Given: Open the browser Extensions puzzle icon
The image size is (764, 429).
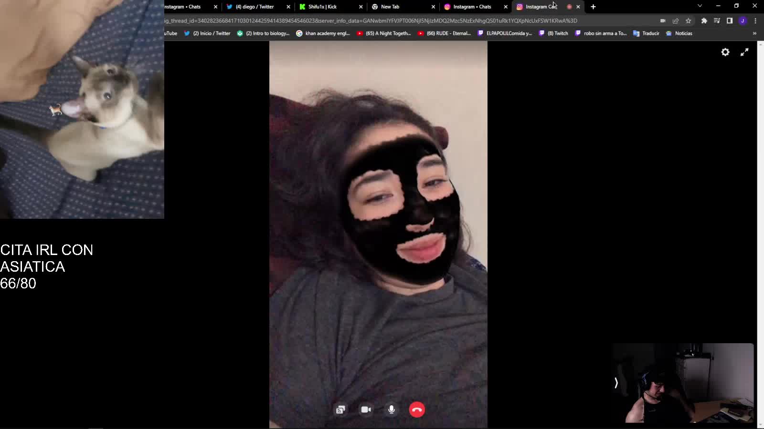Looking at the screenshot, I should click(x=704, y=21).
